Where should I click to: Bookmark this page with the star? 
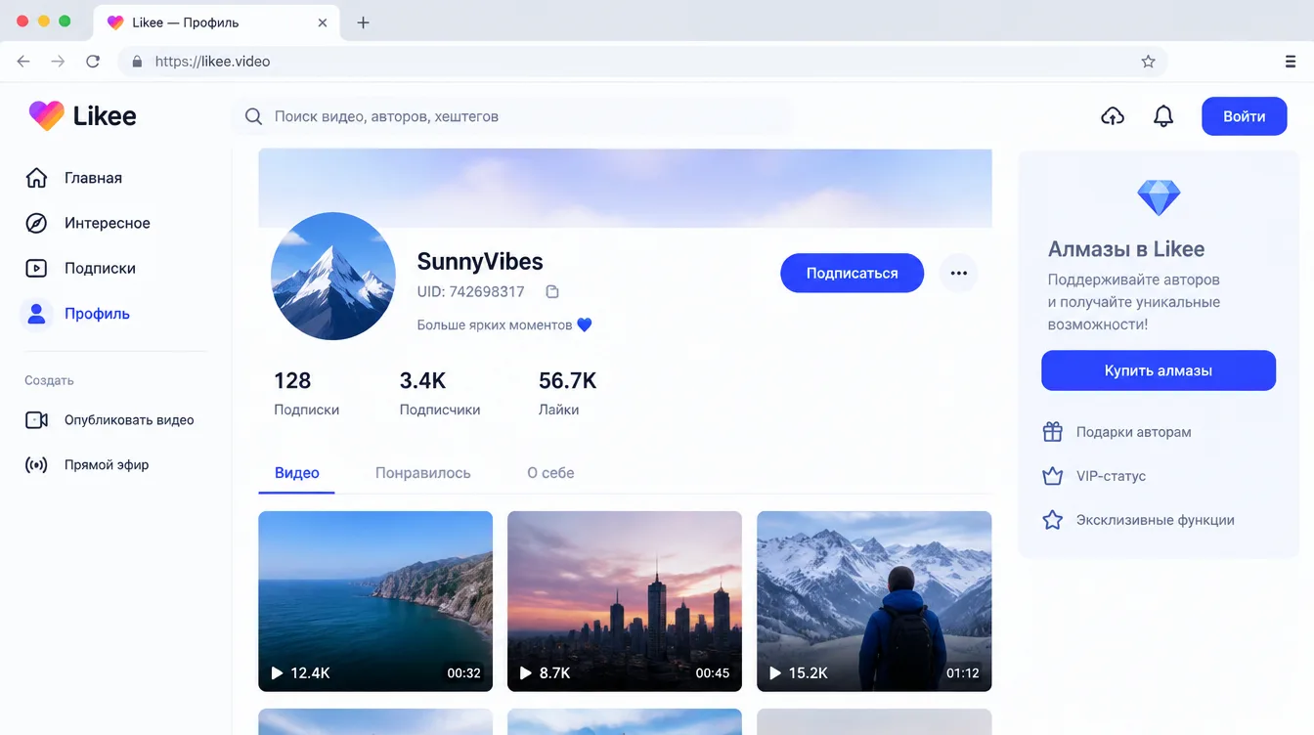1148,62
